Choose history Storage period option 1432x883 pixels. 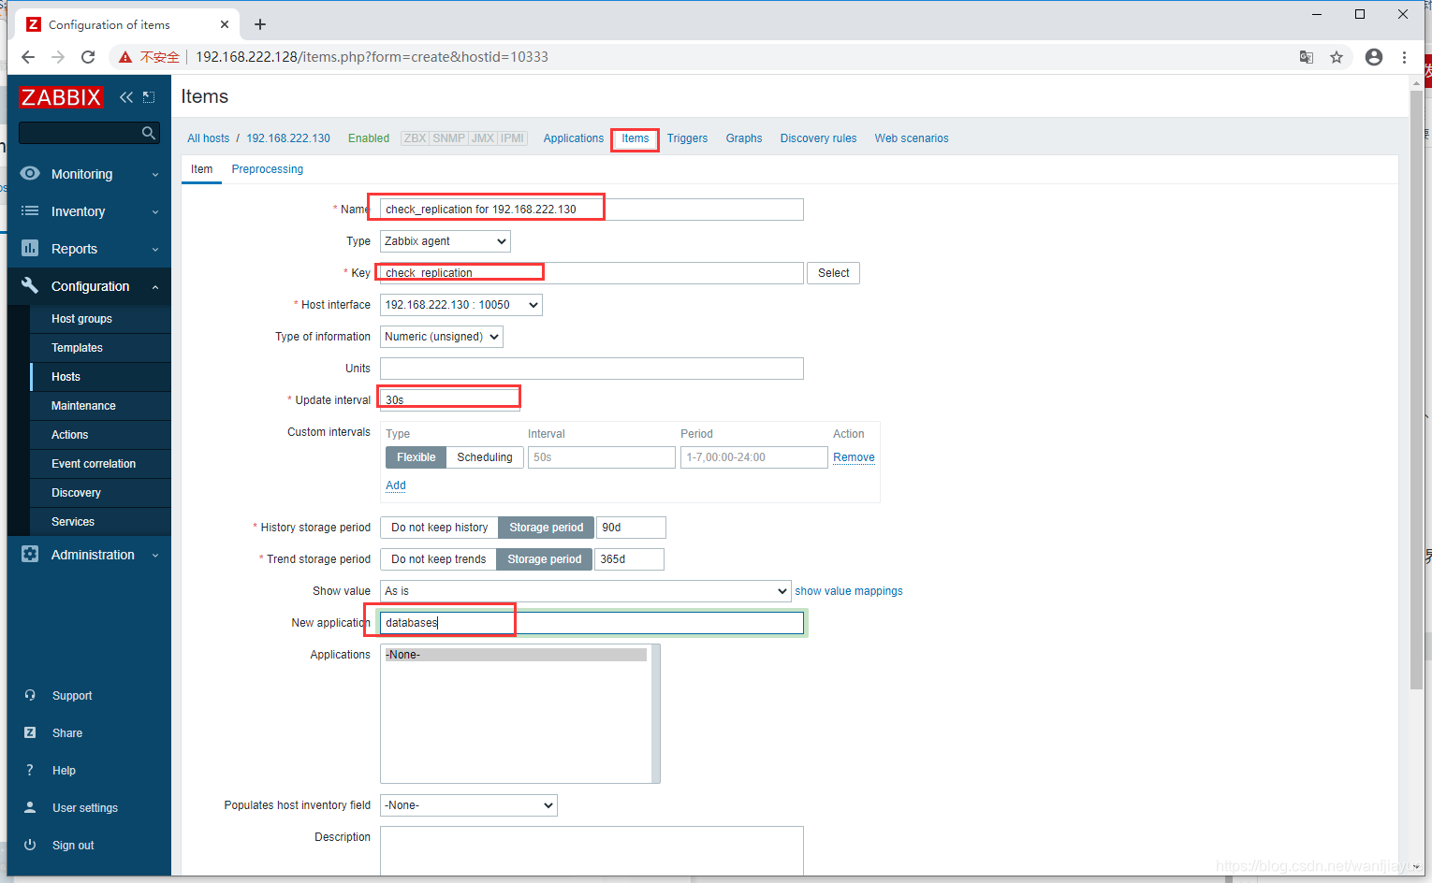click(546, 528)
